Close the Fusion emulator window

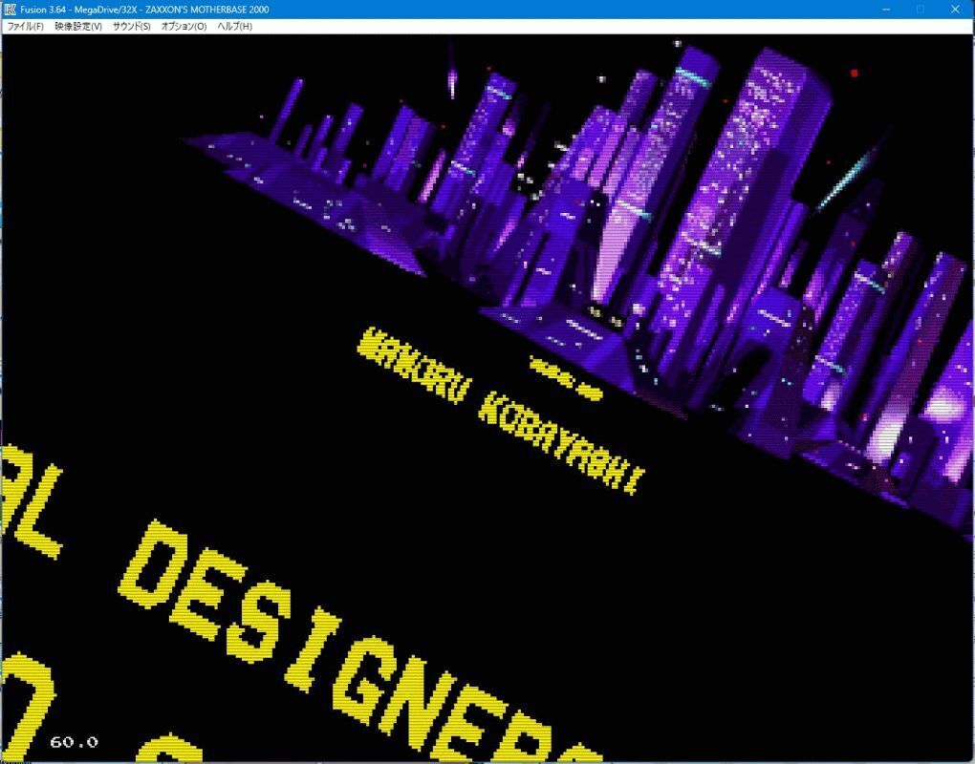(956, 10)
